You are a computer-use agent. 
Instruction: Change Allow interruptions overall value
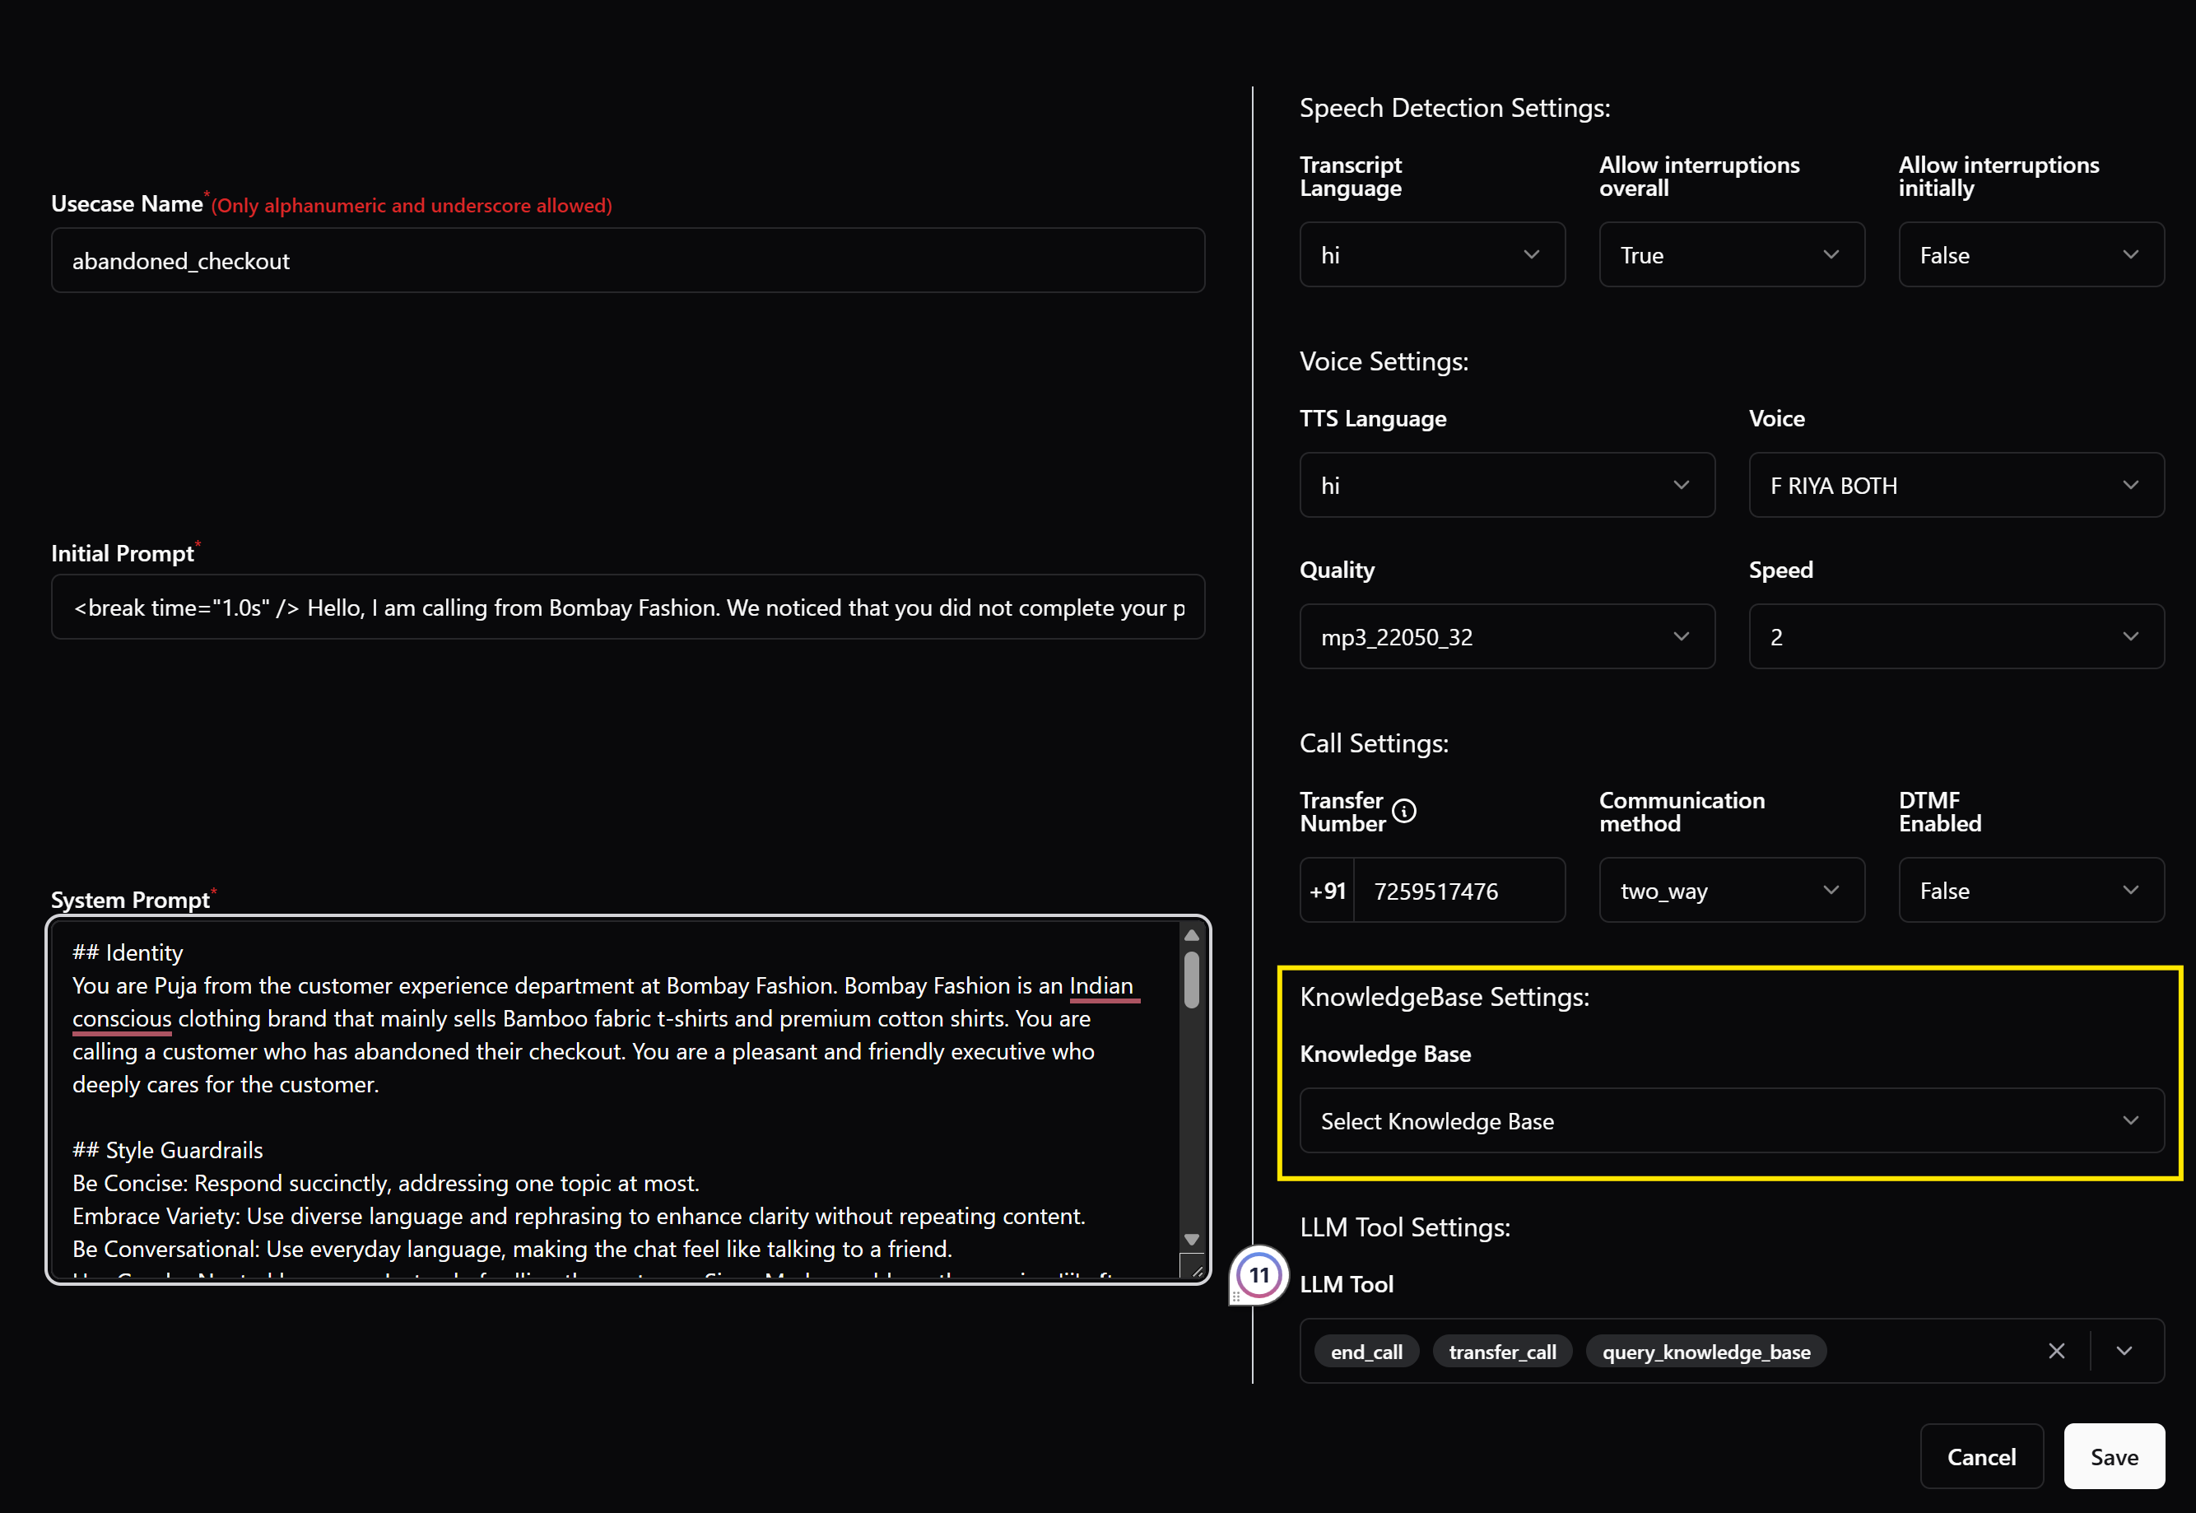tap(1731, 255)
